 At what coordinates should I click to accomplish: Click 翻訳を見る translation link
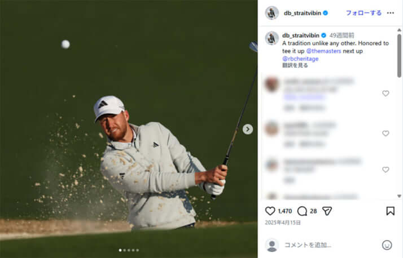(295, 65)
